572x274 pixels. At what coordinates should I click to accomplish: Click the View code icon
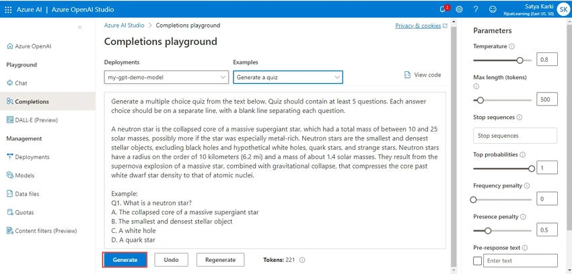tap(408, 75)
